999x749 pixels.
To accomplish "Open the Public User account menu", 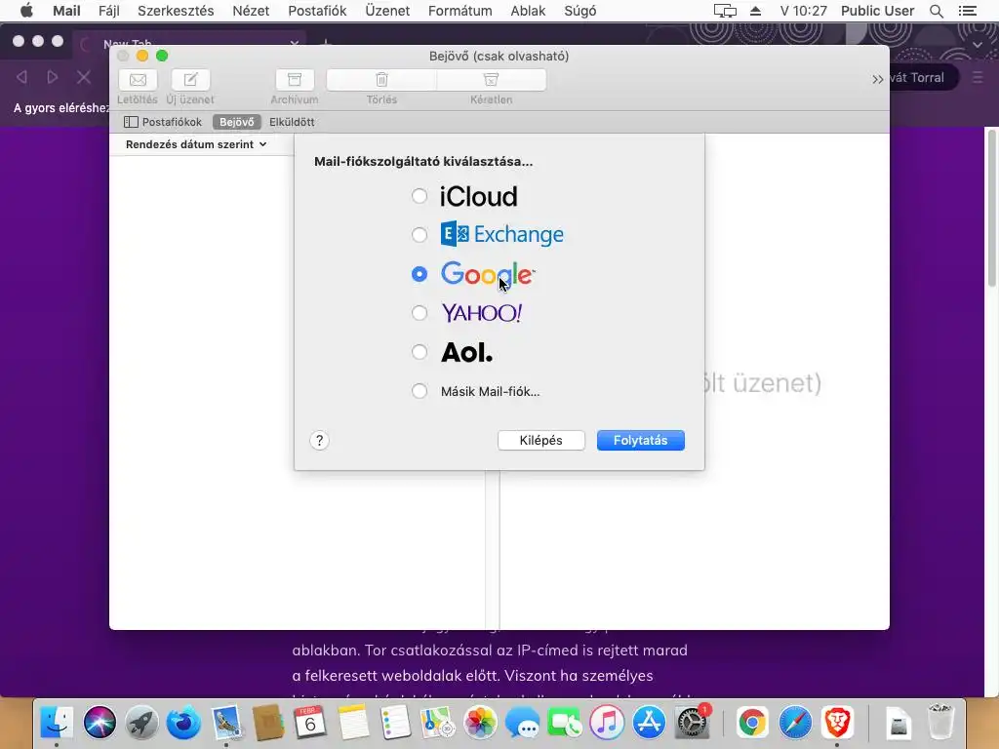I will [x=877, y=11].
